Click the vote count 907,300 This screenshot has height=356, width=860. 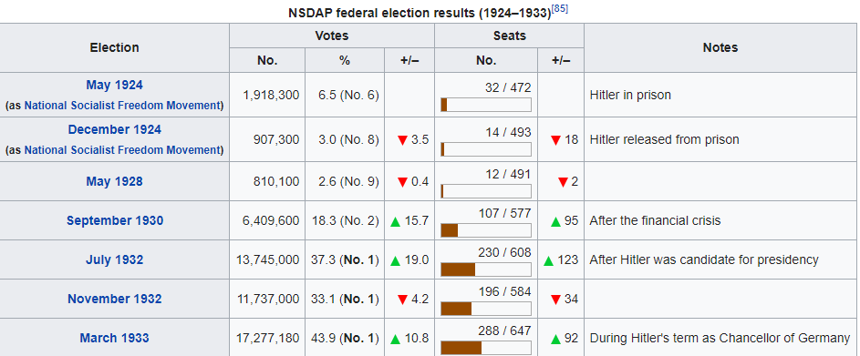pos(276,139)
